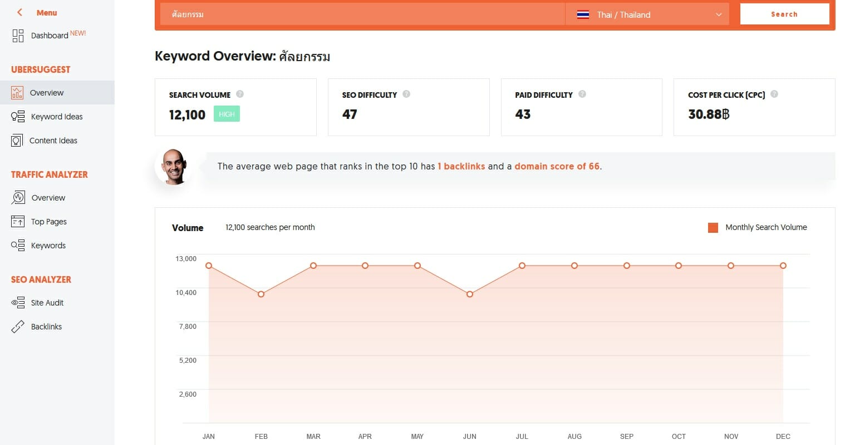
Task: Click the Keyword Ideas lightbulb icon
Action: click(x=18, y=117)
